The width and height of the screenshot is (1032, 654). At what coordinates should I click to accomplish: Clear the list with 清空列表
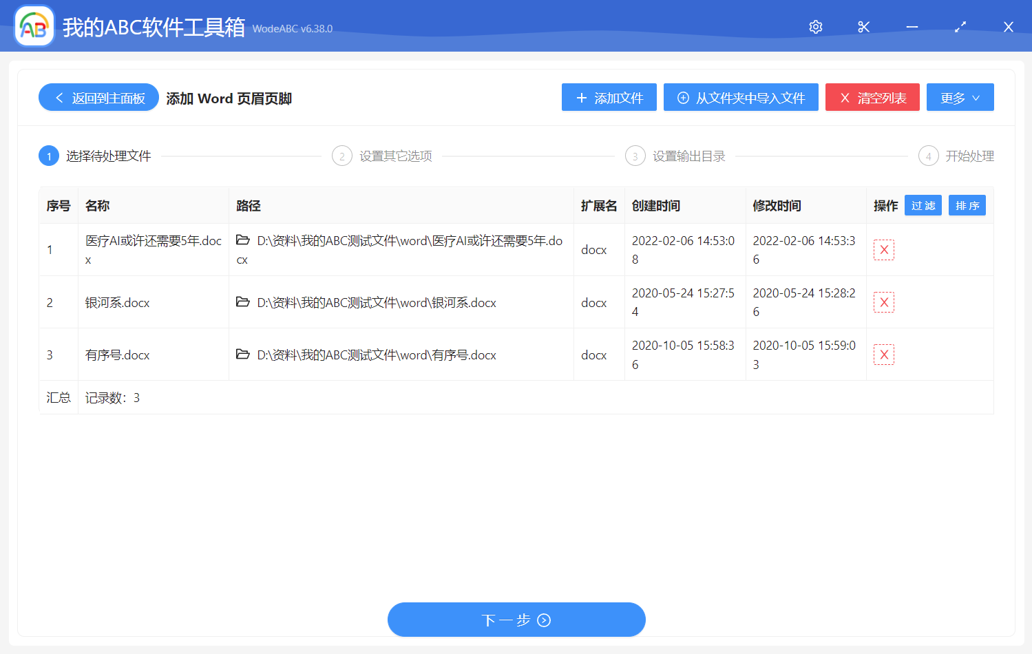tap(872, 98)
